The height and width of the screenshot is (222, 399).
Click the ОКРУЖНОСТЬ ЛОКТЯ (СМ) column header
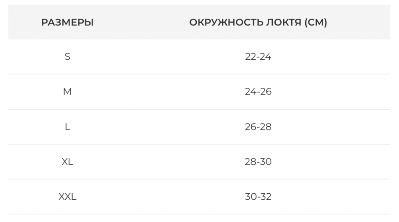click(x=258, y=23)
